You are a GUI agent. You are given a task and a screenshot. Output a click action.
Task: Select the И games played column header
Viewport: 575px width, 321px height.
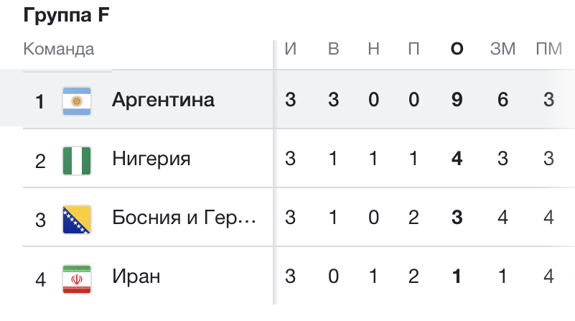pyautogui.click(x=291, y=48)
